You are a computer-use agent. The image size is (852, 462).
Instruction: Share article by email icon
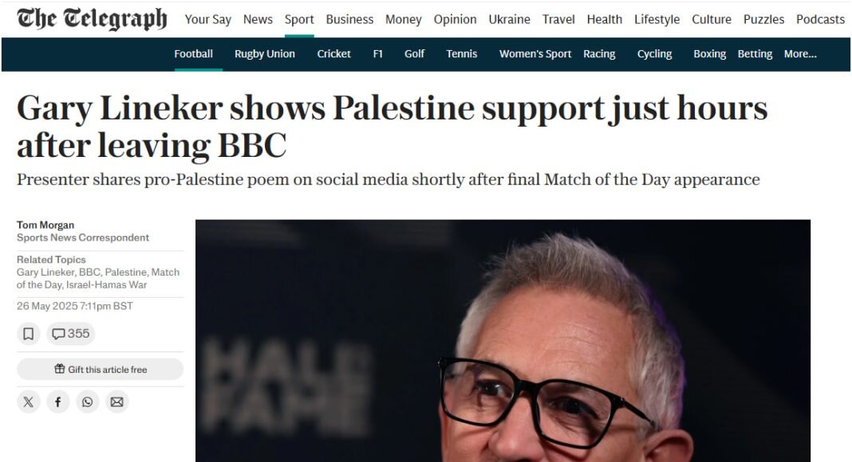coord(116,401)
